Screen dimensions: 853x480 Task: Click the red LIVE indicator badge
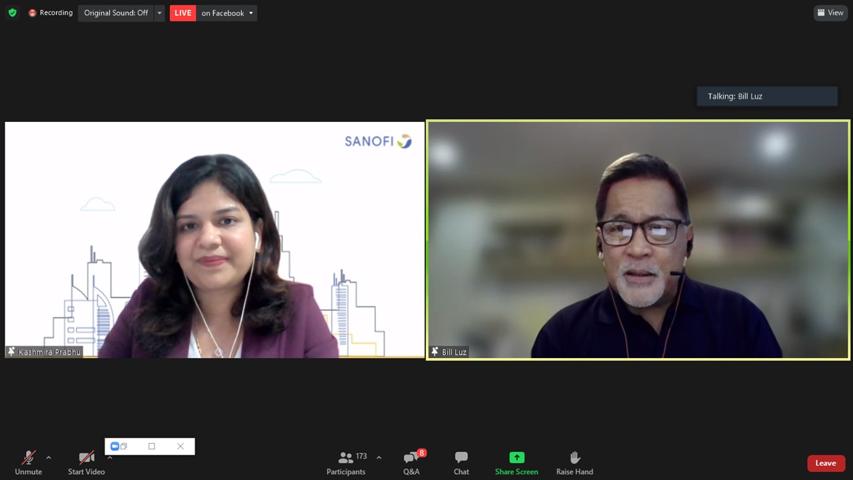tap(183, 13)
